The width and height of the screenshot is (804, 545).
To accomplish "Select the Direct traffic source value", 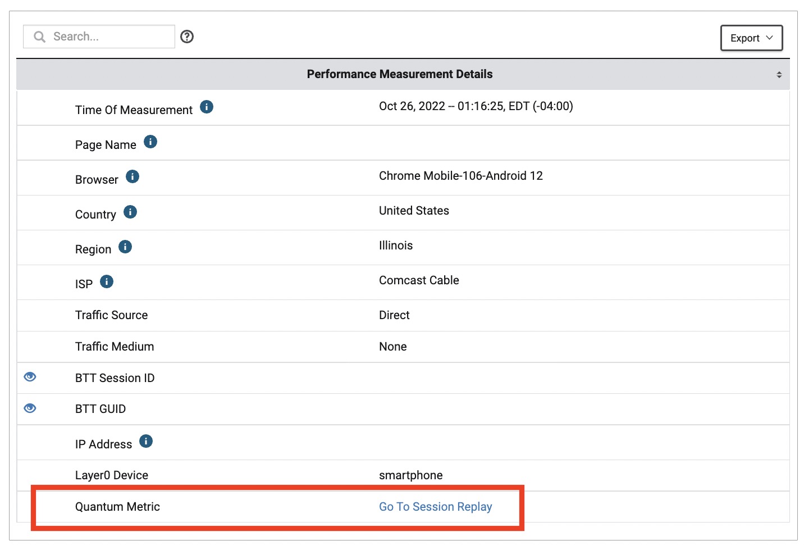I will [x=394, y=315].
